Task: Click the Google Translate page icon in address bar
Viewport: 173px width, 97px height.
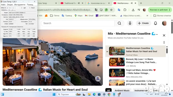Action: click(x=96, y=10)
